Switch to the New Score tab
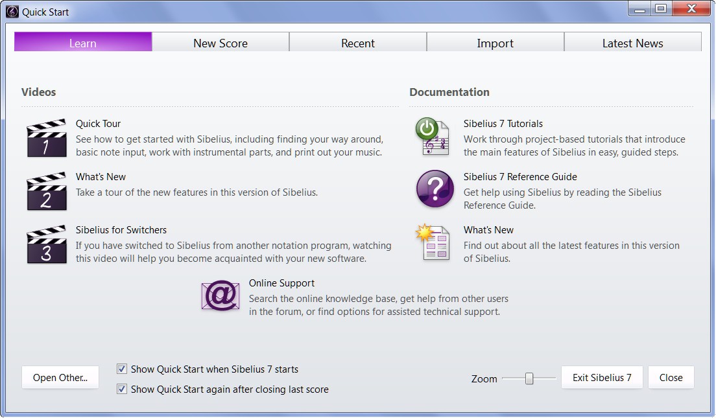The image size is (716, 418). 221,42
